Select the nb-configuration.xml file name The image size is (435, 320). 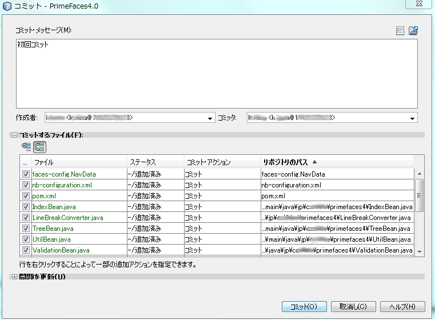[62, 185]
